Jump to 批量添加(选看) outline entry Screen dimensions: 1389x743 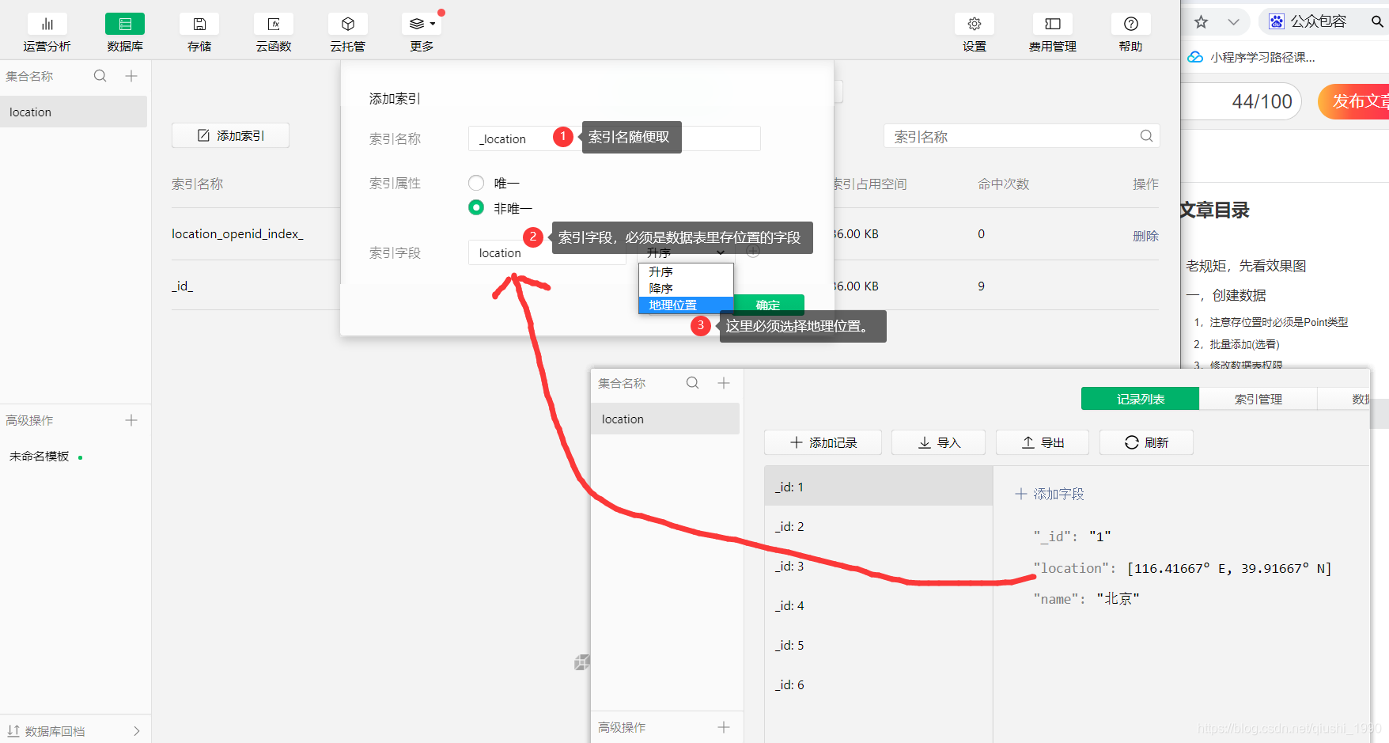click(x=1236, y=344)
